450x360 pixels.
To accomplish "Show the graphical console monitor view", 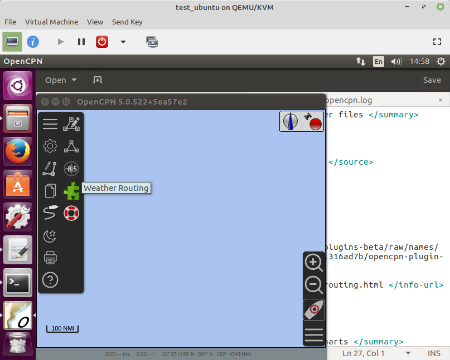I will click(12, 42).
